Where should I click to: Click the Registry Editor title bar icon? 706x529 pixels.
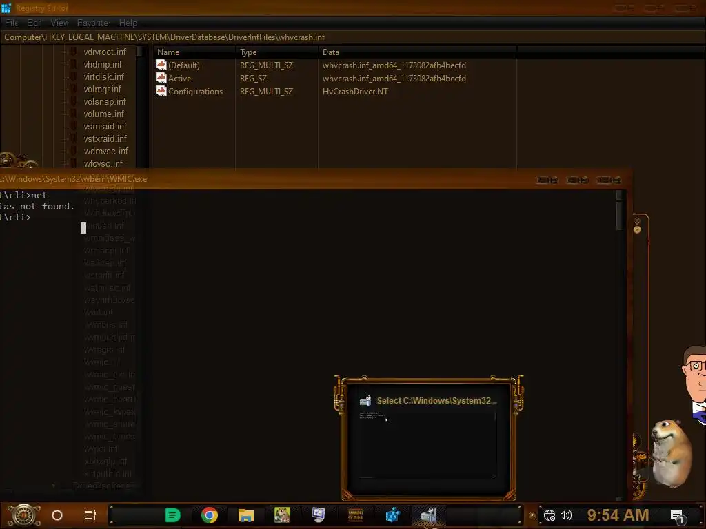coord(6,8)
